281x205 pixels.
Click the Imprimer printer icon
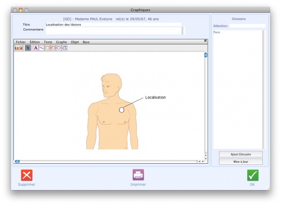pos(138,174)
